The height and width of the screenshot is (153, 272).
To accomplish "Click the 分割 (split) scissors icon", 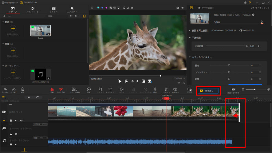I will coord(52,89).
